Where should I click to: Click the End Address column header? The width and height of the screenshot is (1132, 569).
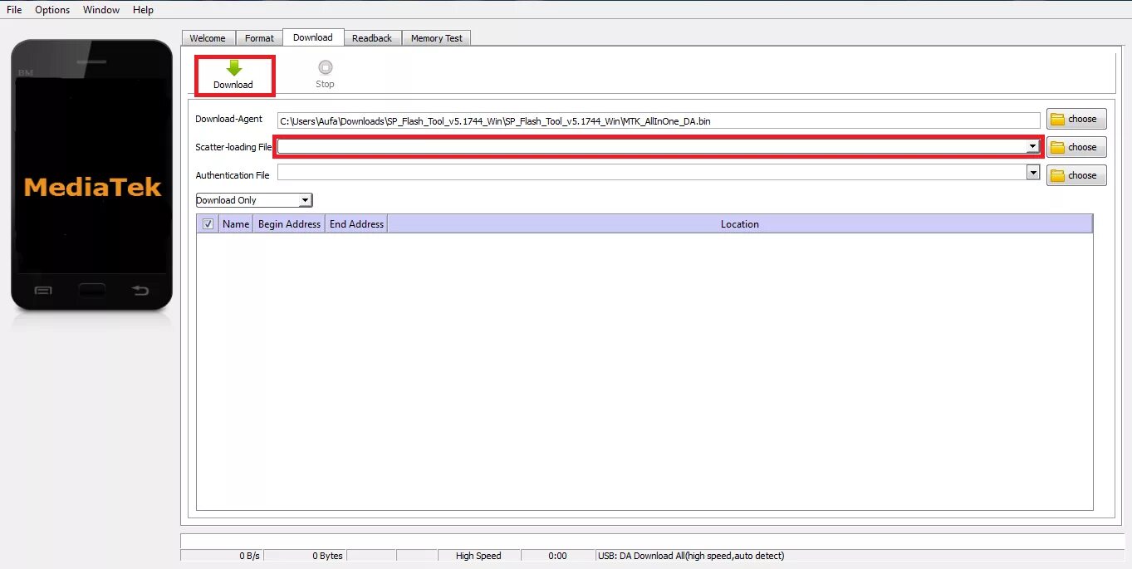(356, 223)
